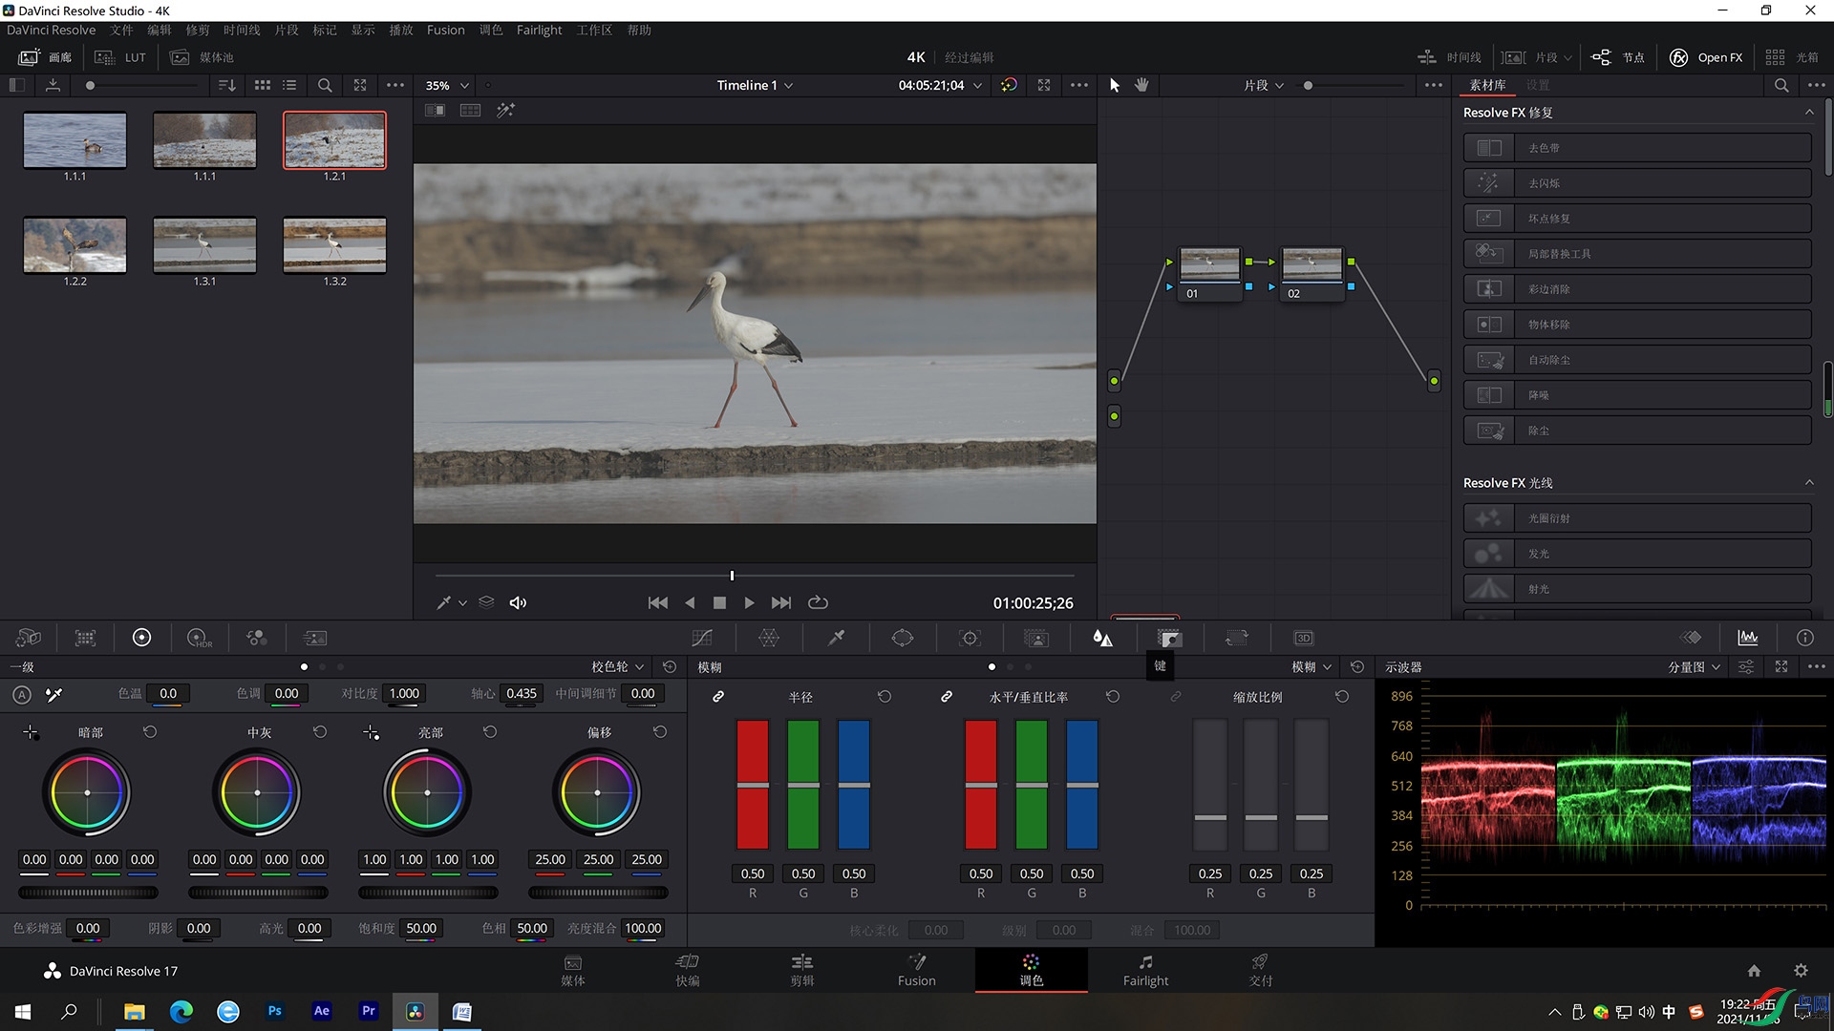Open the Tracker palette icon
Image resolution: width=1834 pixels, height=1031 pixels.
click(x=970, y=638)
